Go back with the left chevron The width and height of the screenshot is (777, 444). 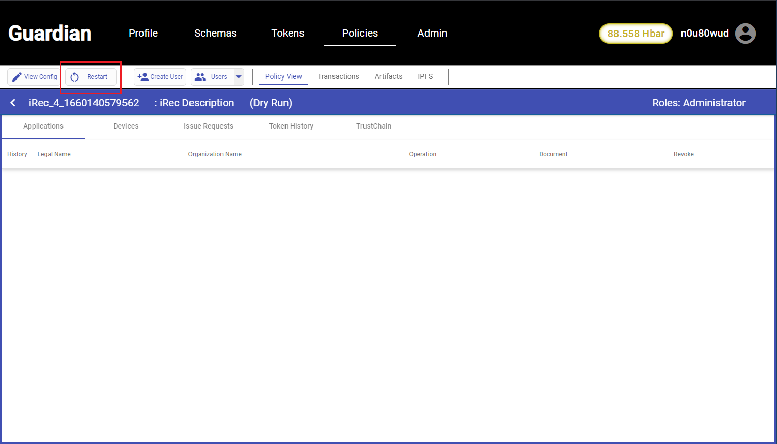pyautogui.click(x=13, y=103)
